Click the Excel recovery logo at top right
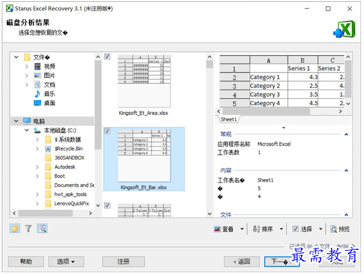Viewport: 364px width, 274px height. pyautogui.click(x=344, y=29)
